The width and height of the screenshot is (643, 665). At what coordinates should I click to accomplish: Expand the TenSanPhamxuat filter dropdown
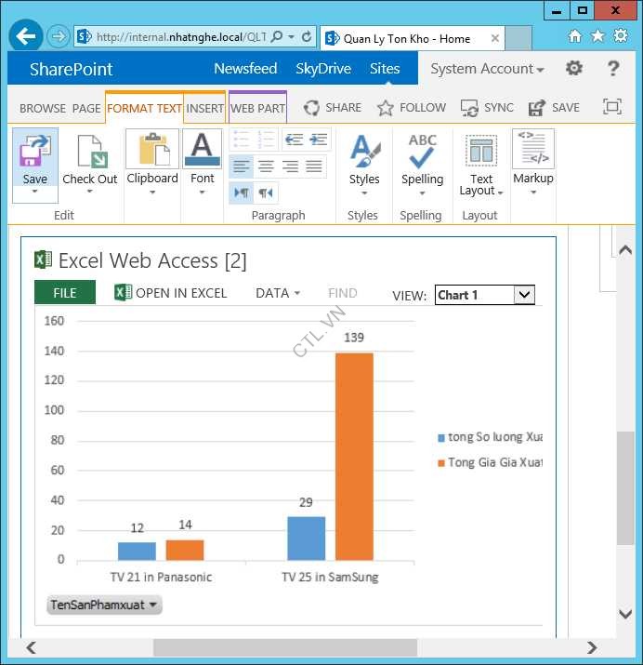tap(104, 605)
